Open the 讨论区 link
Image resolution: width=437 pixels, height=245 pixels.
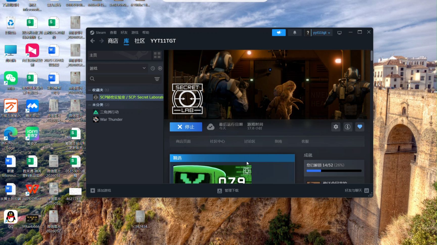point(249,141)
